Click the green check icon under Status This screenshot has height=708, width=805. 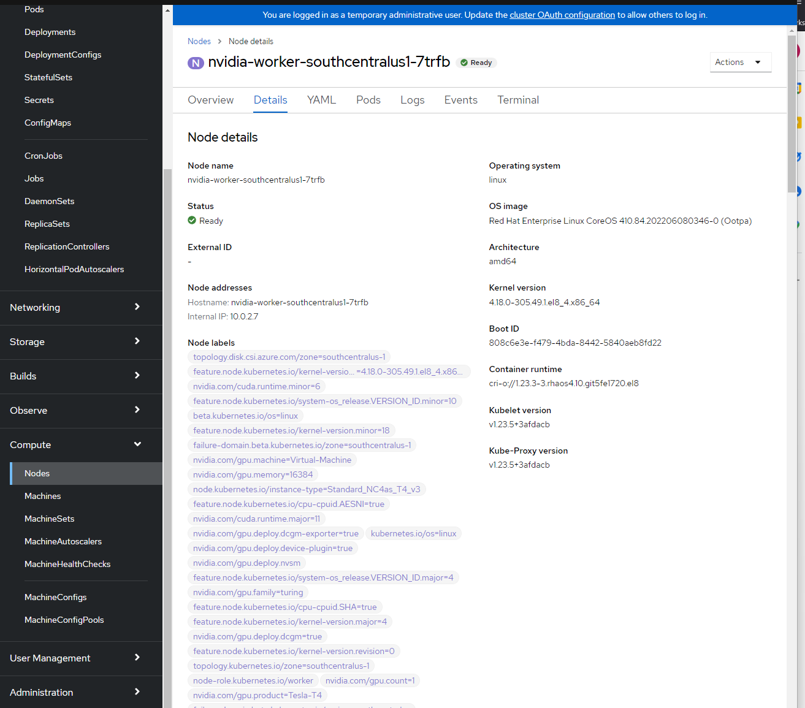point(192,221)
